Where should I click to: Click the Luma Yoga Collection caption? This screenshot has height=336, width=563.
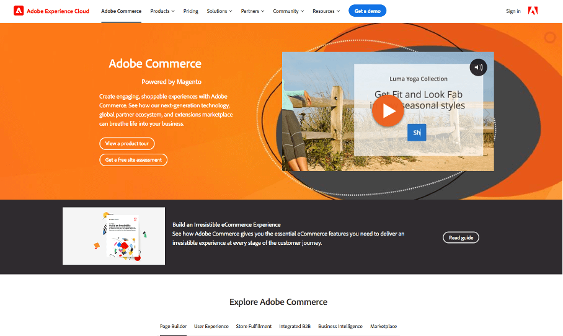click(419, 79)
